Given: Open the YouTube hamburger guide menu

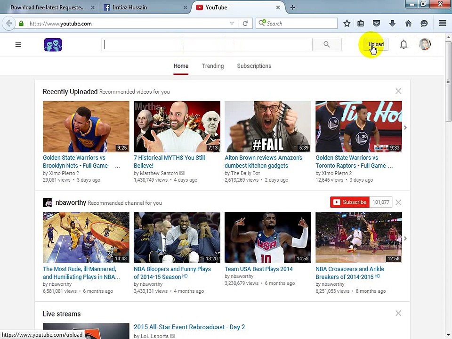Looking at the screenshot, I should click(18, 45).
